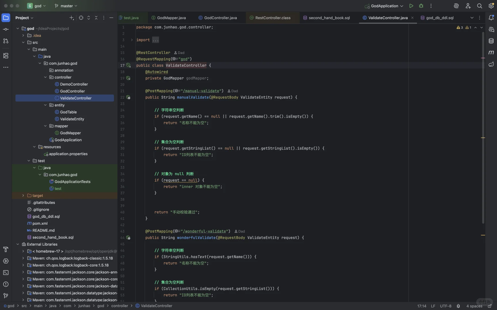Expand the target folder
The image size is (497, 310).
[x=23, y=195]
